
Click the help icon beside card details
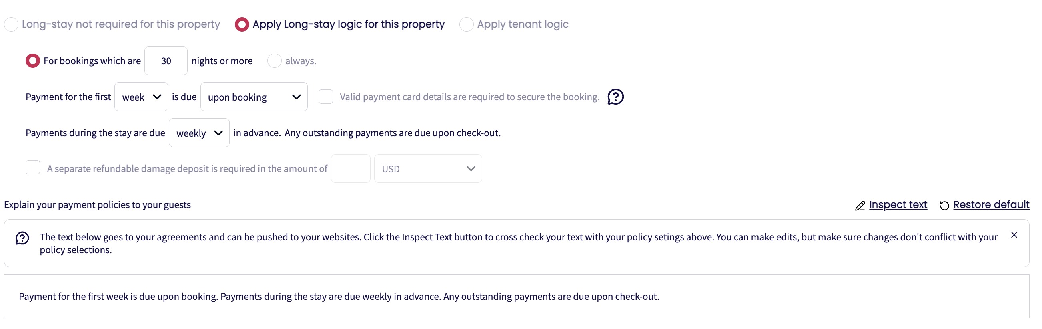(615, 97)
